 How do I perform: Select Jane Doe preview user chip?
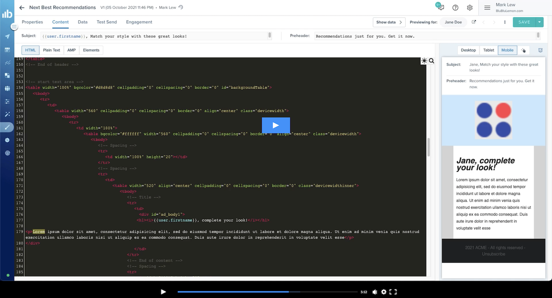[x=453, y=22]
